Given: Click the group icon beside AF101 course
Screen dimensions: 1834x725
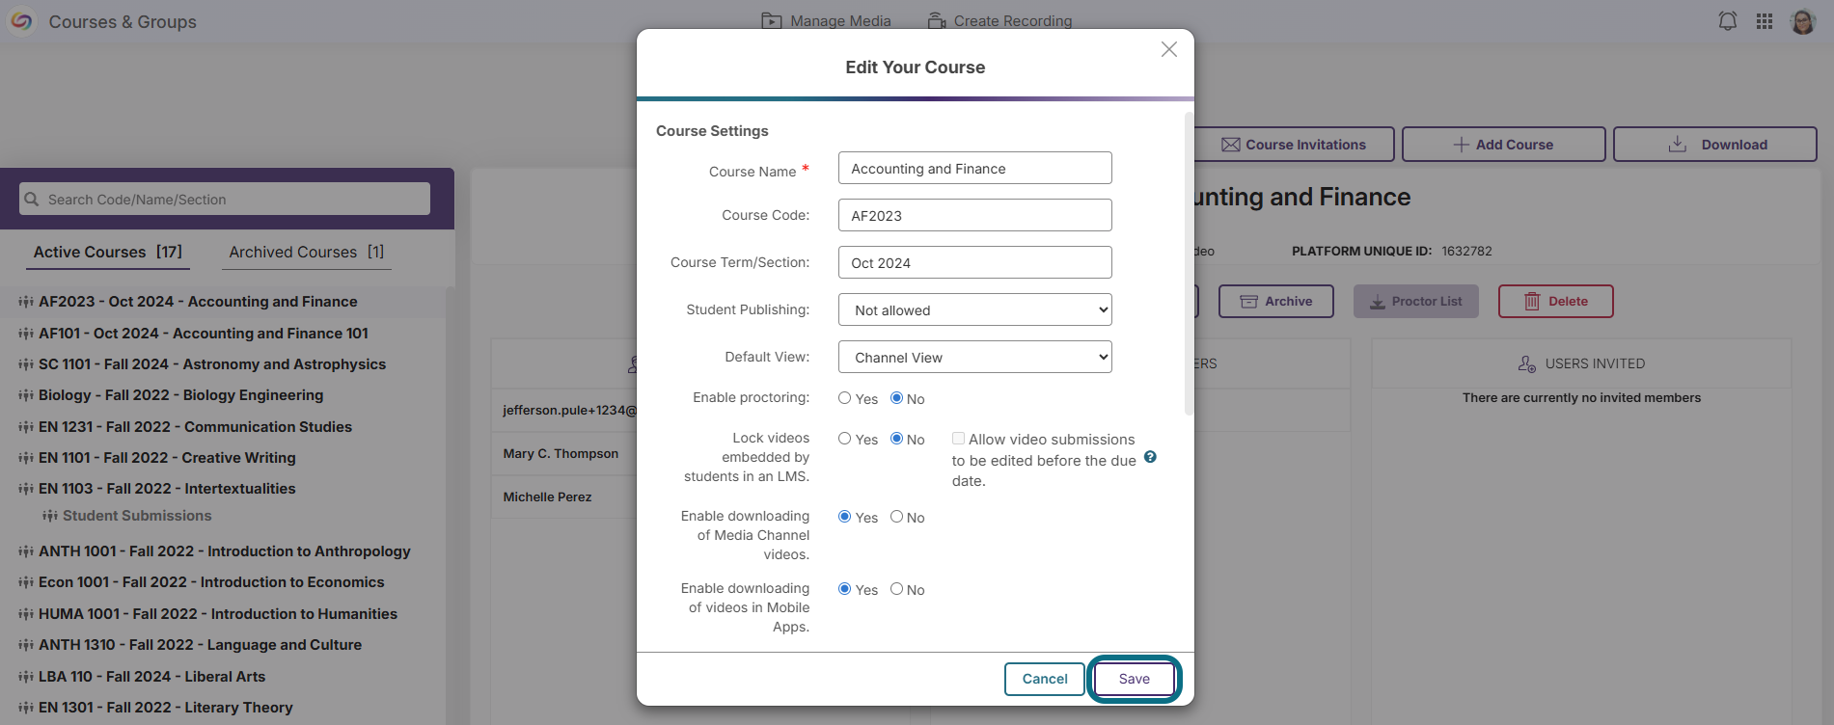Looking at the screenshot, I should click(26, 334).
